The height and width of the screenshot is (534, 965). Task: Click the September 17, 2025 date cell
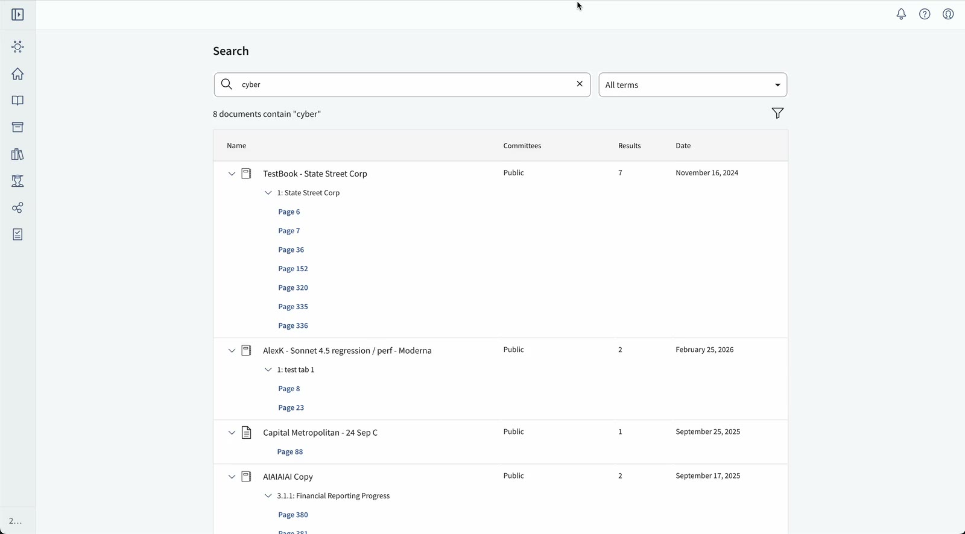pos(708,476)
